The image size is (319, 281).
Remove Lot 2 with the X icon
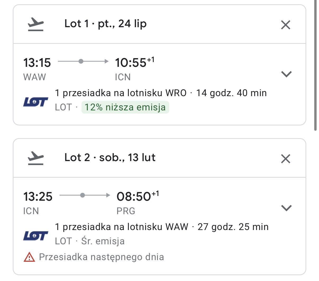pyautogui.click(x=286, y=159)
